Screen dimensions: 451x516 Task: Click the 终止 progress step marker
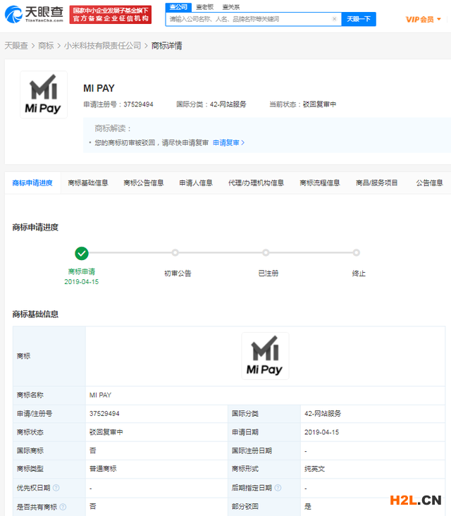(x=357, y=253)
